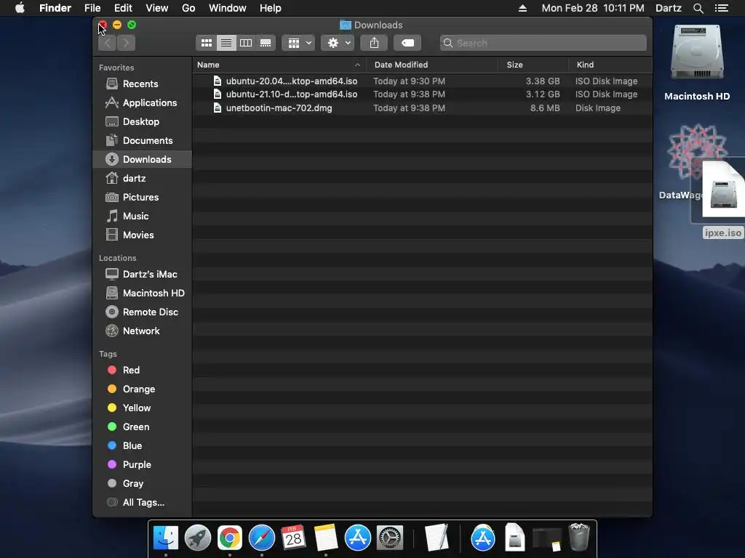Go back with the left chevron
This screenshot has height=558, width=745.
108,43
